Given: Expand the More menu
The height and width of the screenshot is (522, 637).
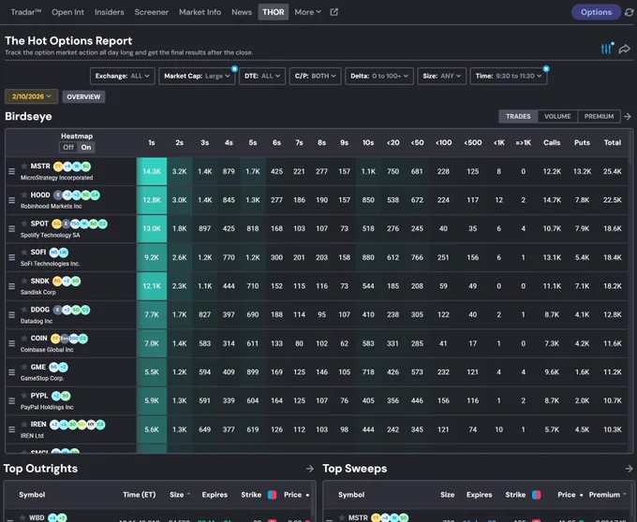Looking at the screenshot, I should click(307, 12).
